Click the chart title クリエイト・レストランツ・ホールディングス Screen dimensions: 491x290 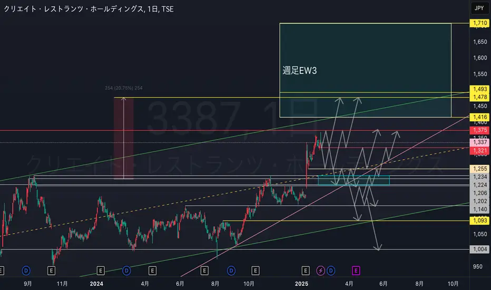click(74, 9)
